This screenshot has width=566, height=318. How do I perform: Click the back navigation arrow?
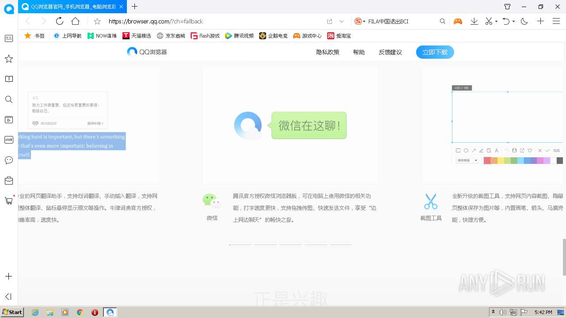click(28, 21)
